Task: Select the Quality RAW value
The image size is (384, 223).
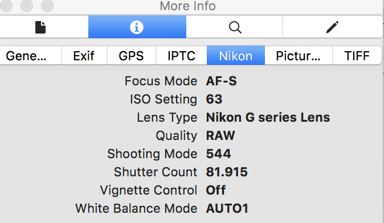Action: pos(220,136)
